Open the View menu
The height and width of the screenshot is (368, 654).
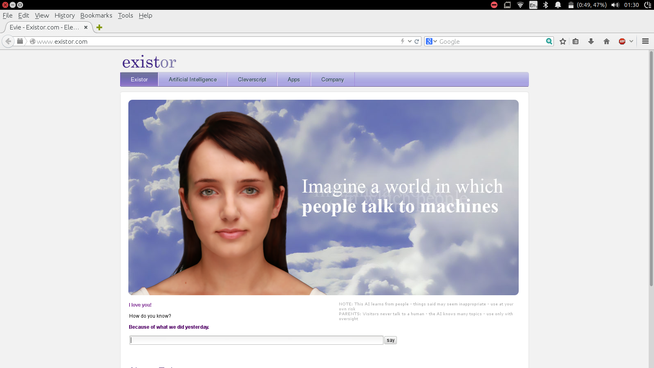[x=42, y=16]
